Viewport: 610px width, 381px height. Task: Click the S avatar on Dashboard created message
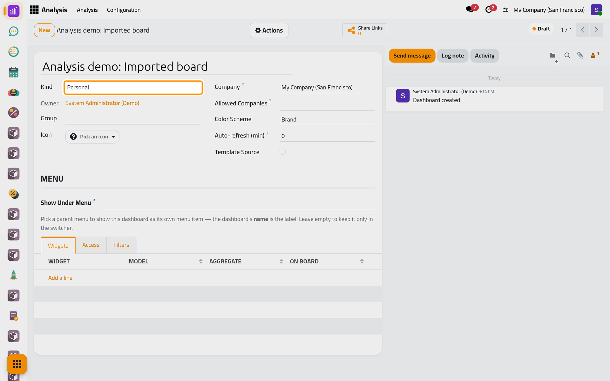(x=403, y=96)
